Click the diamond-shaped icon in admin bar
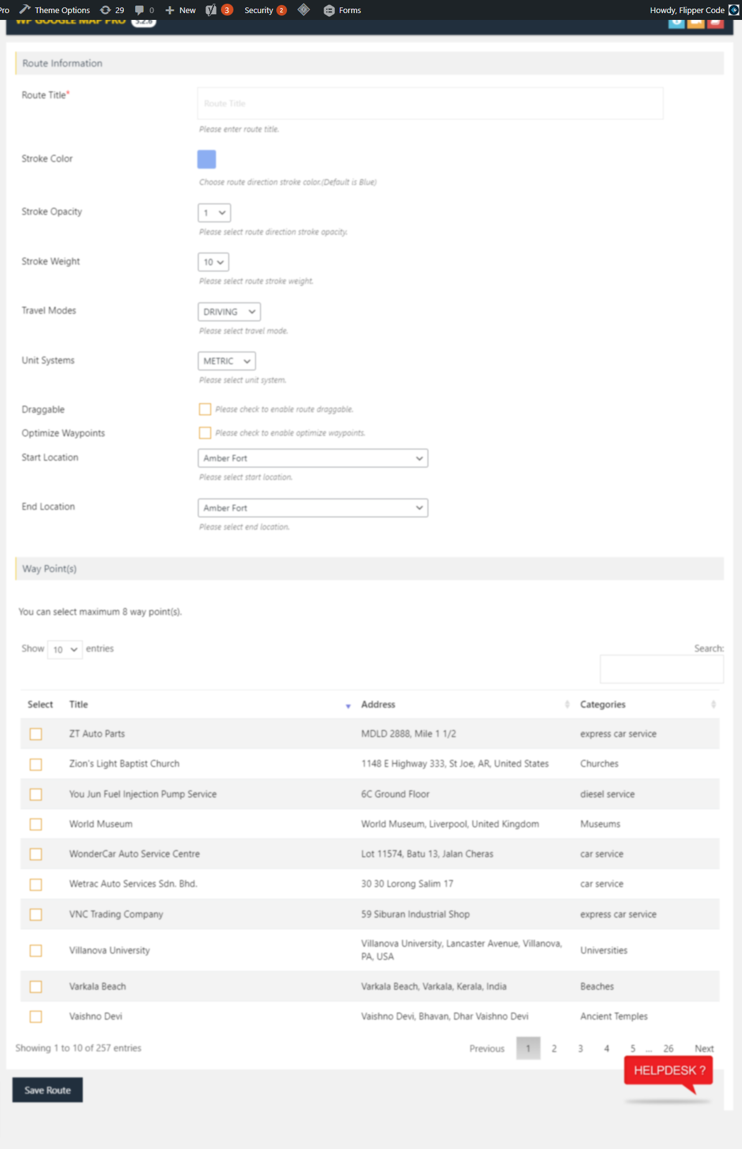Screen dimensions: 742x1149 click(x=304, y=10)
